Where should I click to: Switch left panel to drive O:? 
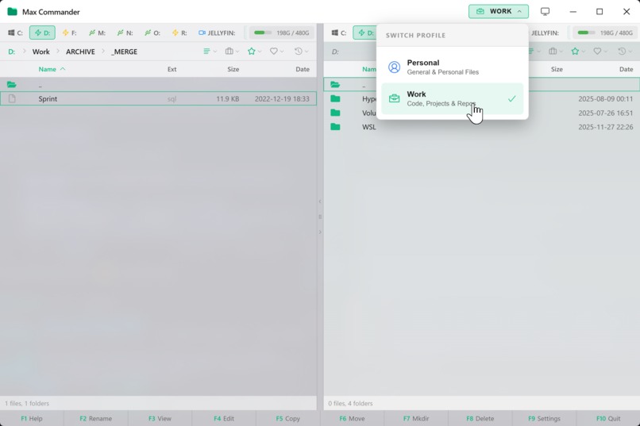[152, 33]
